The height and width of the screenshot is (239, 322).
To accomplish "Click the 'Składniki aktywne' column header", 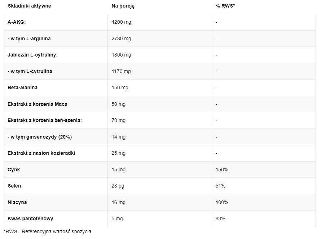I will coord(29,6).
